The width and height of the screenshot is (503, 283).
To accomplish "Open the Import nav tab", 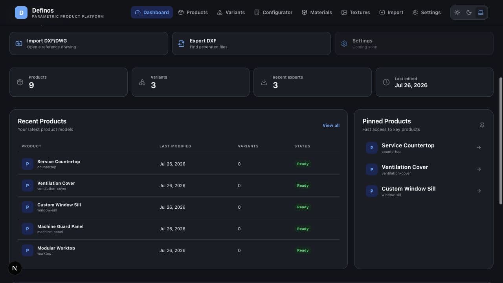I will [391, 13].
